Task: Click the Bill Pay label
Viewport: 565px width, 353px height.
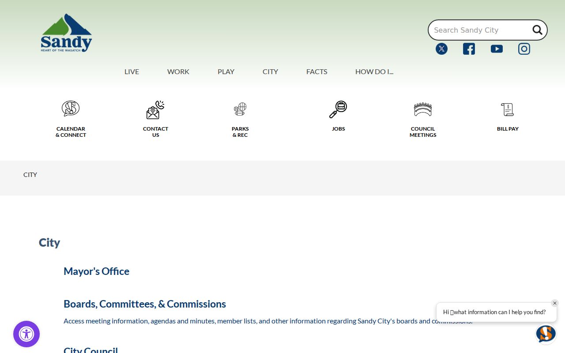Action: [x=508, y=129]
